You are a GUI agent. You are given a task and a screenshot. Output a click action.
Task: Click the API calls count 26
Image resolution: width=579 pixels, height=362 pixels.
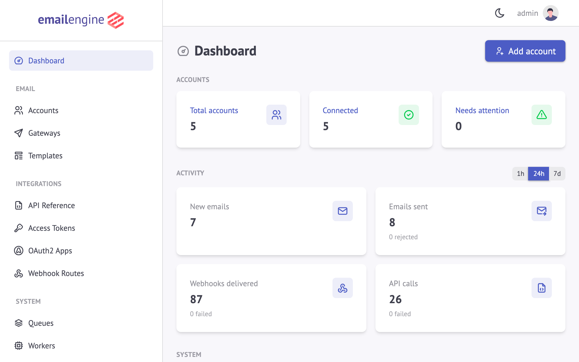point(395,299)
